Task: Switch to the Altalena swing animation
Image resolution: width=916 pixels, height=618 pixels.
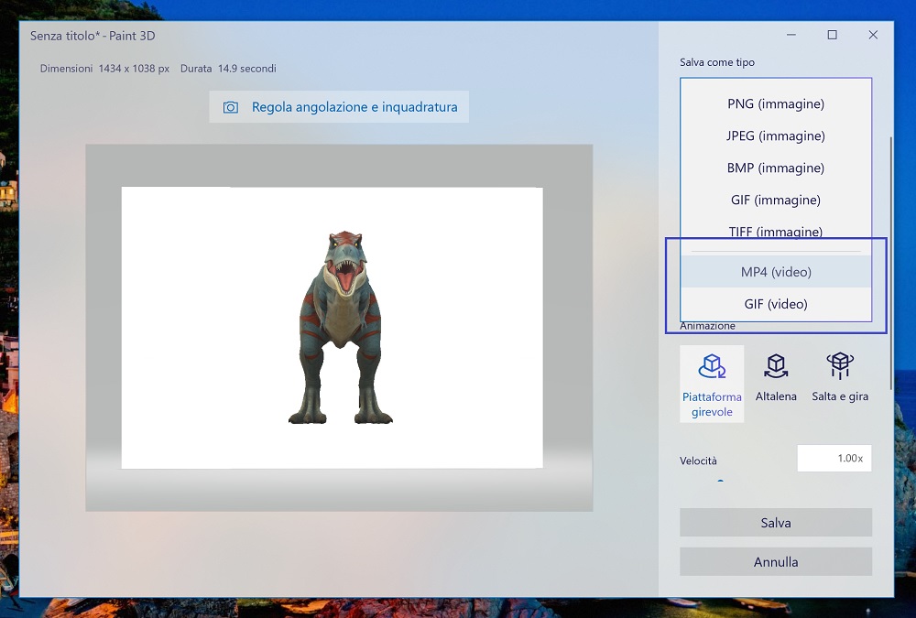Action: 776,377
